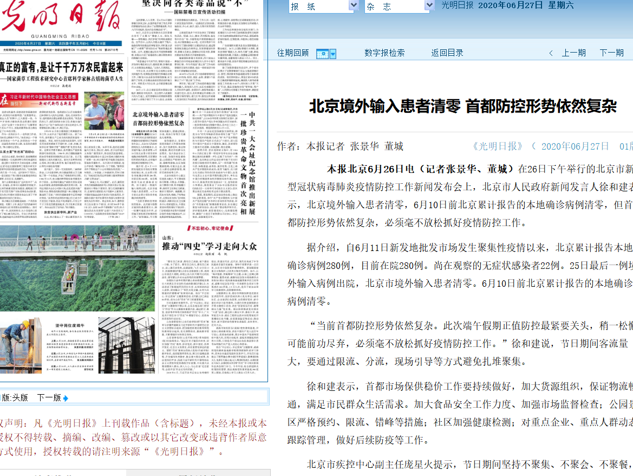Click the paragraph beginning 徐和建表示
The width and height of the screenshot is (633, 476).
coord(459,413)
